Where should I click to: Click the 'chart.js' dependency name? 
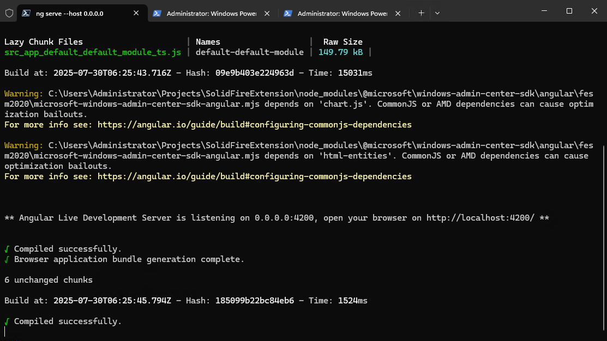click(343, 104)
